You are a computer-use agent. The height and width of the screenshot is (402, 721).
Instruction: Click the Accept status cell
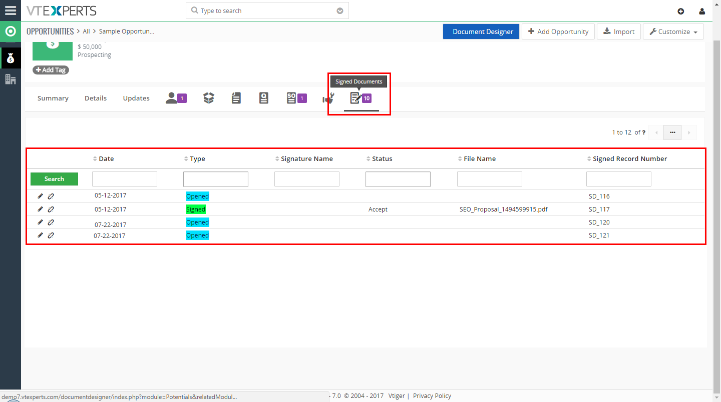point(378,209)
